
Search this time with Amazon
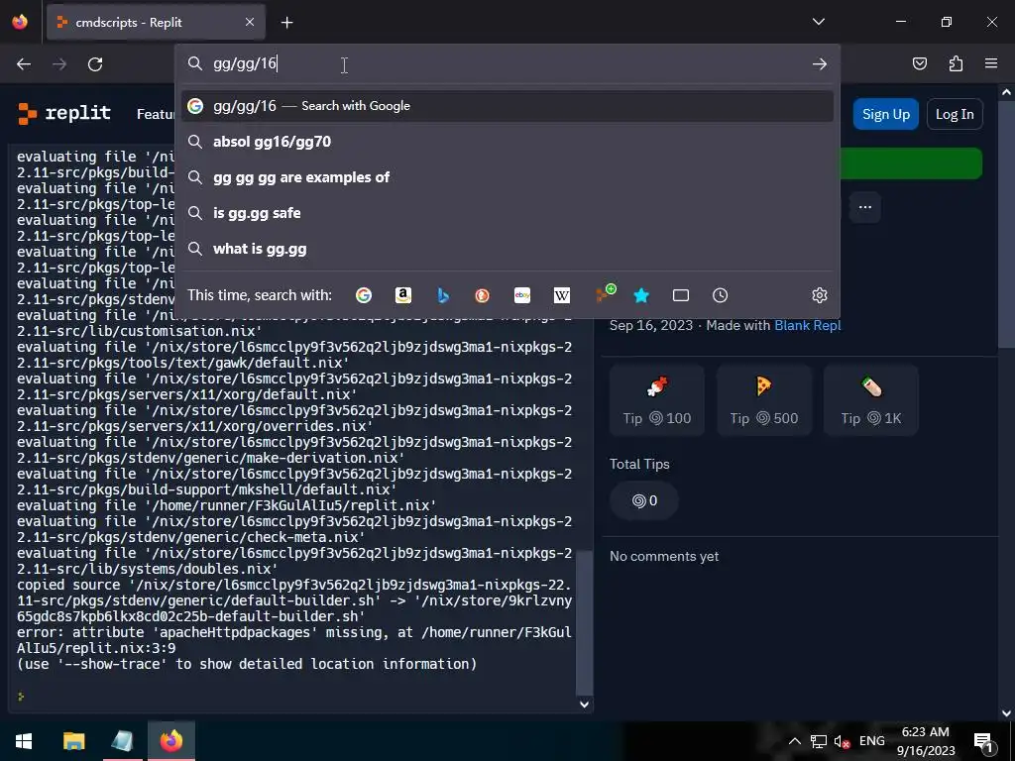(403, 295)
